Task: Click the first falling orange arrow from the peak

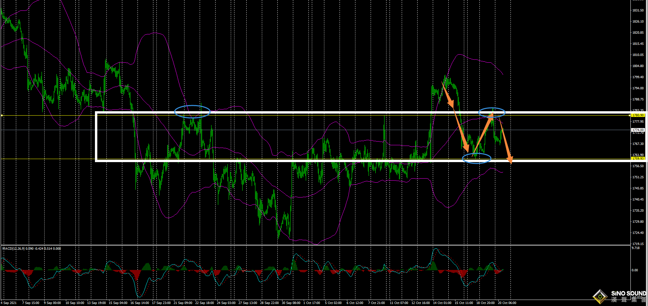Action: [448, 96]
